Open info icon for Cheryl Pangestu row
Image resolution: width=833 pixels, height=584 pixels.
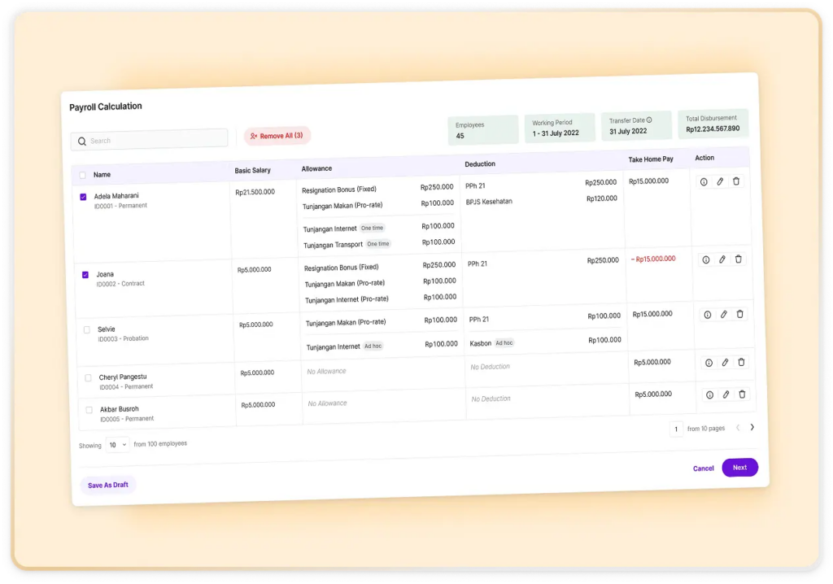pyautogui.click(x=709, y=363)
